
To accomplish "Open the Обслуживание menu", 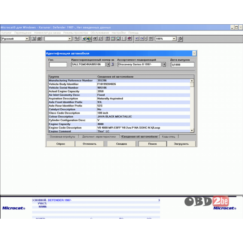I will pyautogui.click(x=100, y=33).
